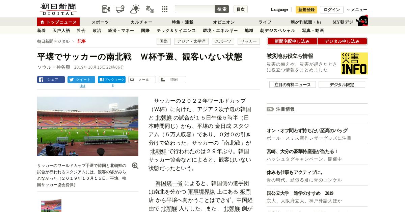Go to テック&サイエンス subsection

(x=176, y=31)
